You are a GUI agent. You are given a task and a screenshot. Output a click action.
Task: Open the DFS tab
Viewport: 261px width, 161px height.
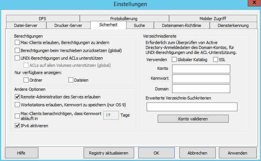[43, 19]
